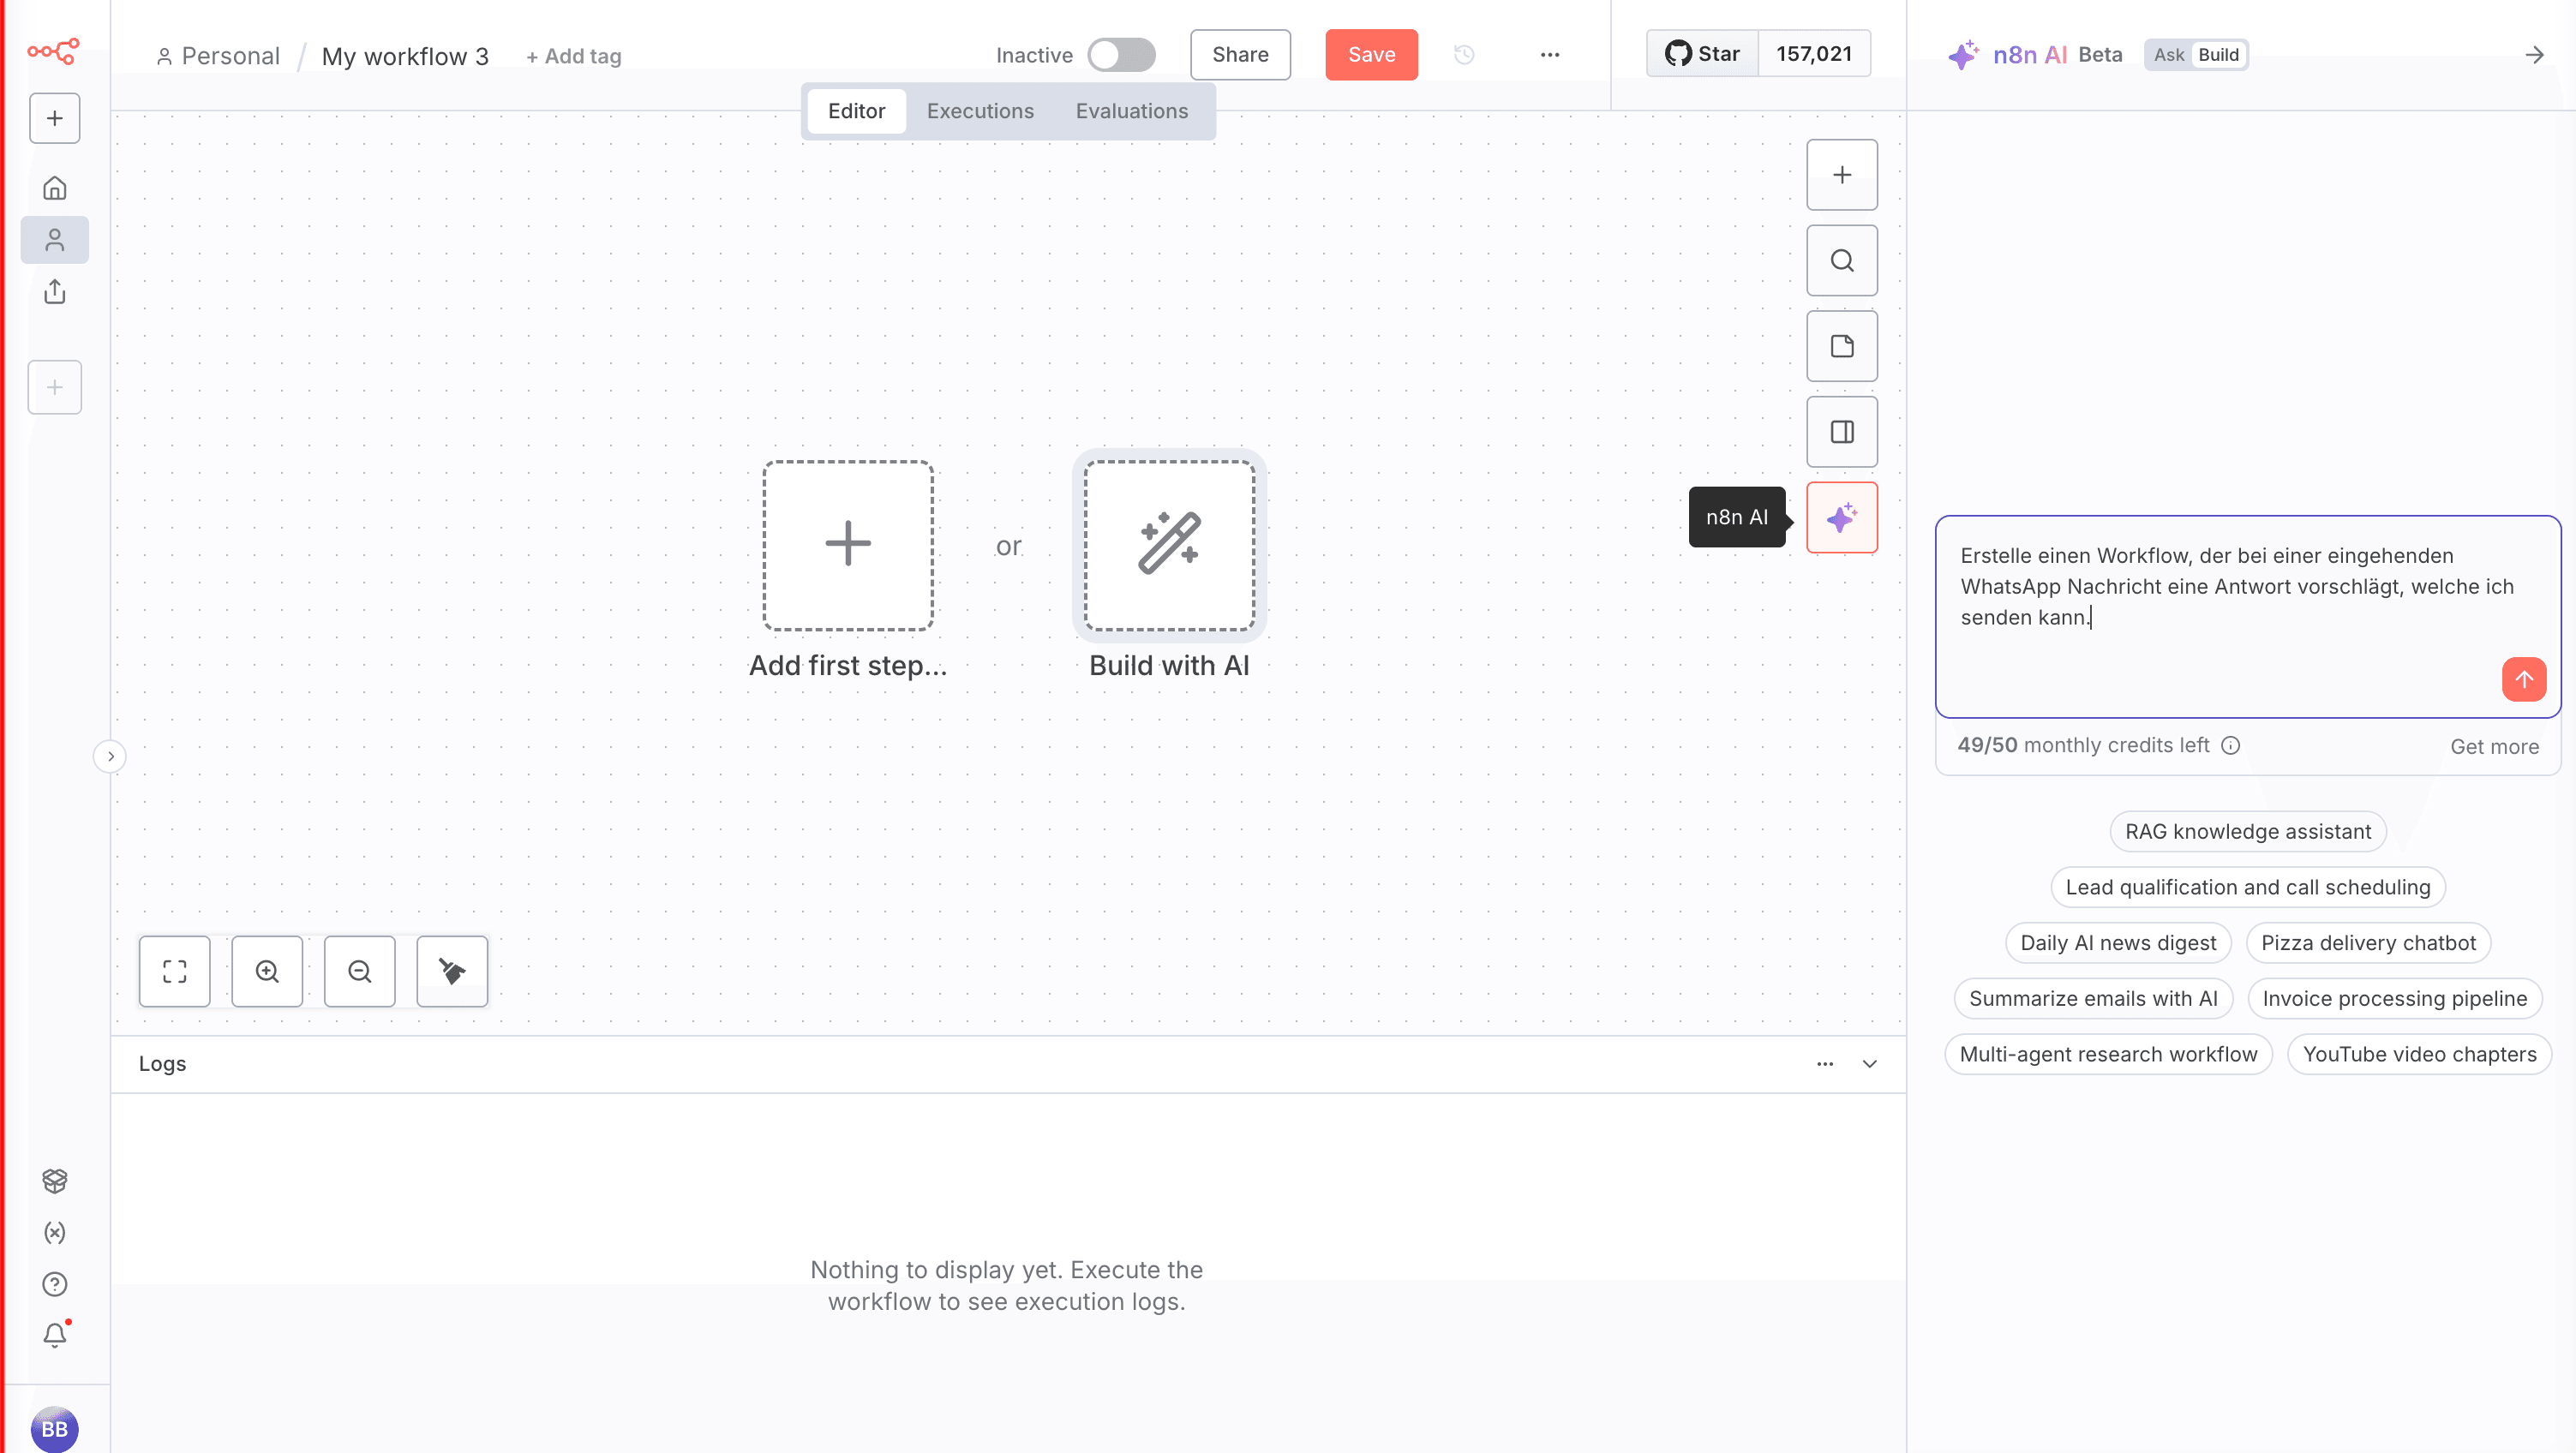Toggle the workflow from Inactive to Active
2576x1453 pixels.
[x=1121, y=55]
